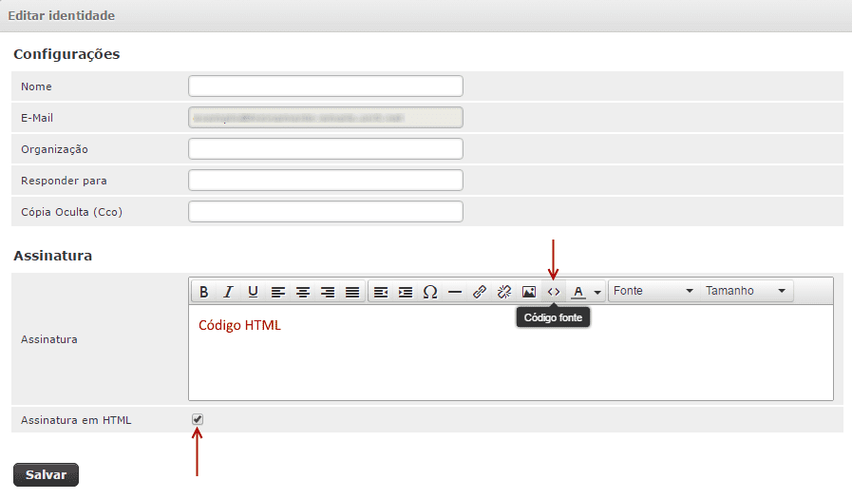Justify the signature text
The image size is (852, 499).
352,292
